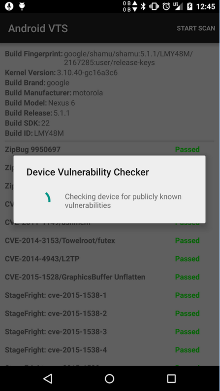Select StageFright: cve-2015-1538-3 row
The image size is (220, 391).
[109, 332]
